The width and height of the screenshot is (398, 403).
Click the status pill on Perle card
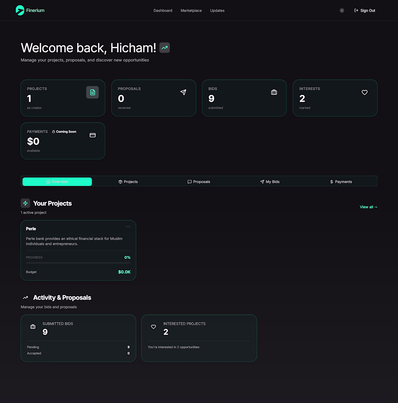tap(128, 227)
